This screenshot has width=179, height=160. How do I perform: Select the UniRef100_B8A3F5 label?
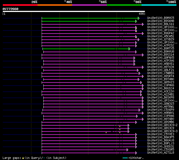[161, 137]
